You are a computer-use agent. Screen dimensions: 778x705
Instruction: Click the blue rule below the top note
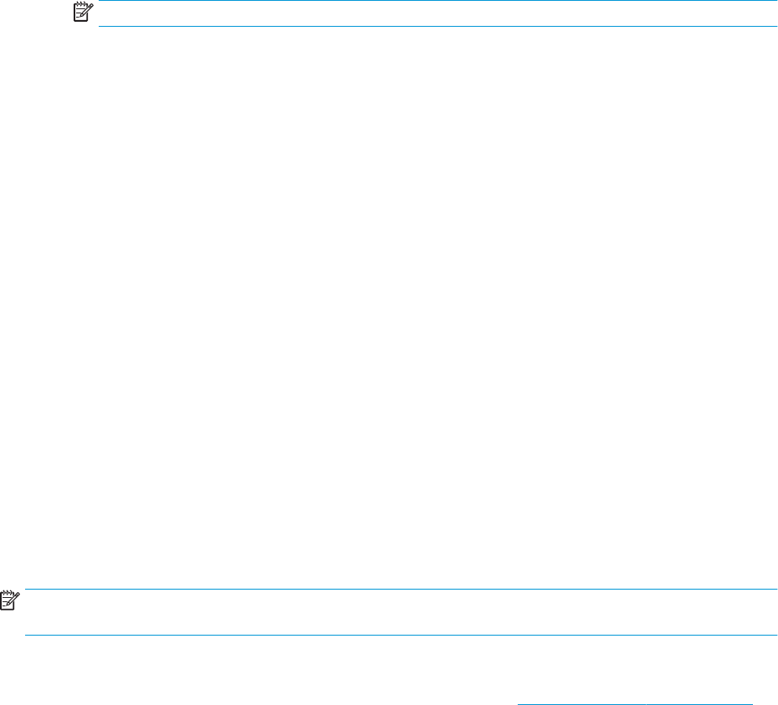click(438, 26)
